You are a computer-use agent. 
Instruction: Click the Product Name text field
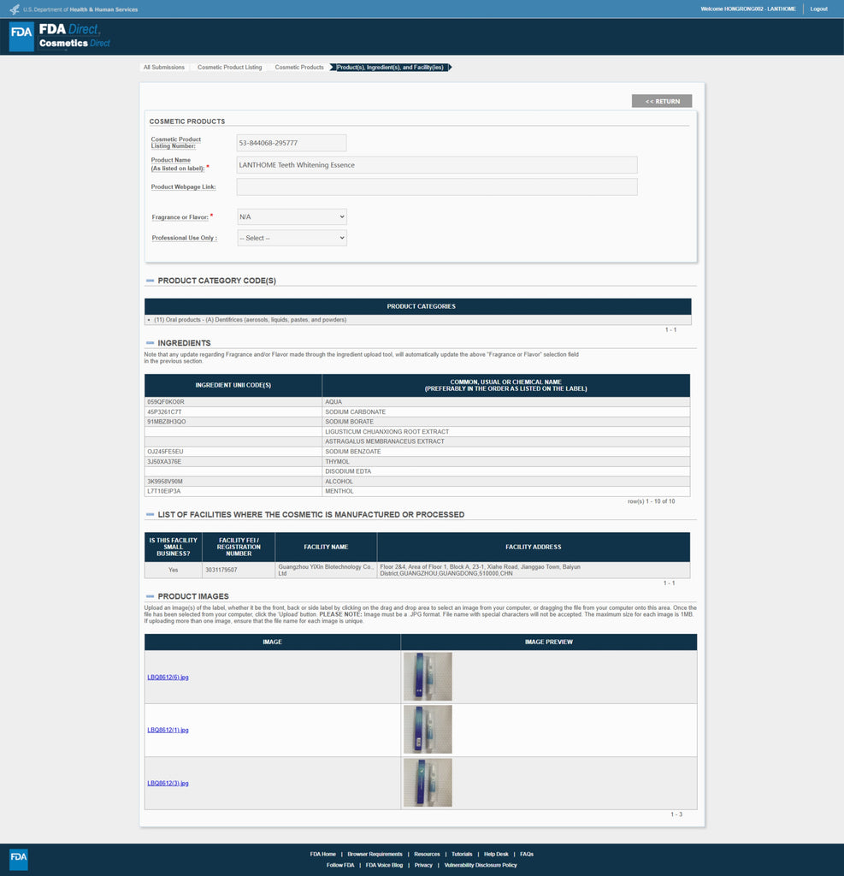(437, 165)
